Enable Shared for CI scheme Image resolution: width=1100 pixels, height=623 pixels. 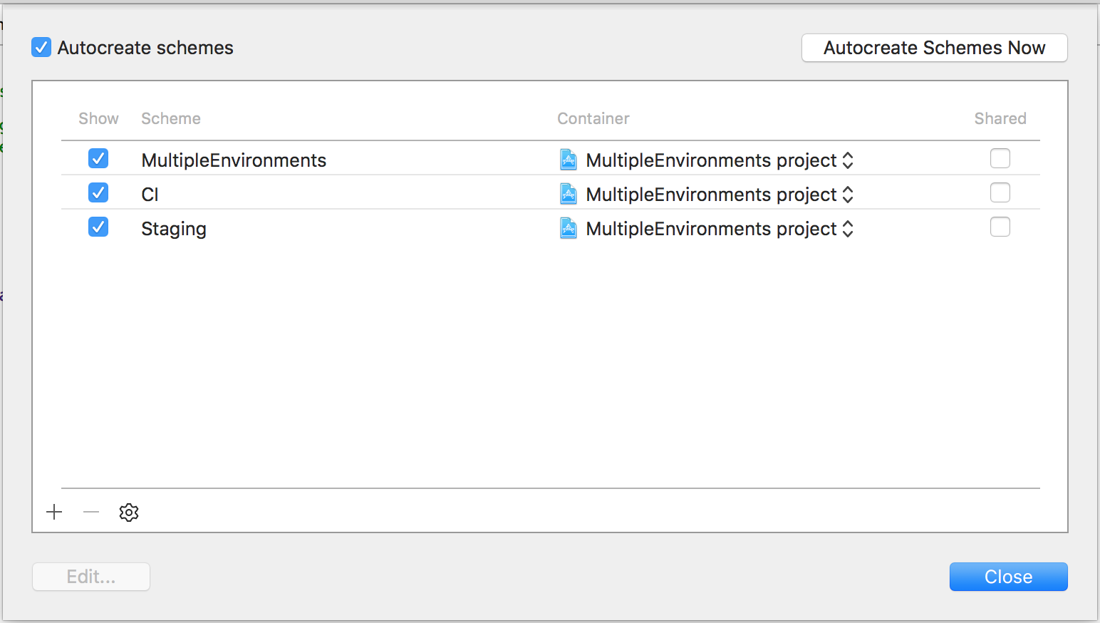tap(1000, 192)
